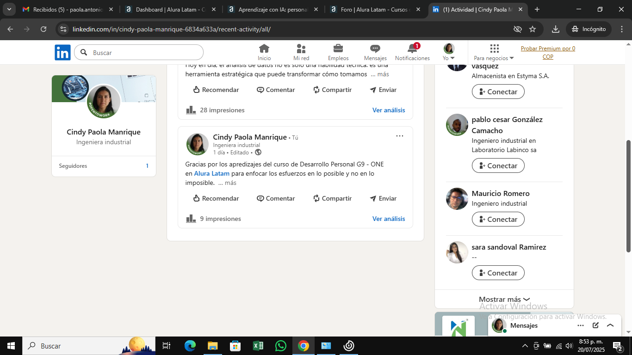Open Mi red network page
This screenshot has height=355, width=632.
tap(301, 52)
